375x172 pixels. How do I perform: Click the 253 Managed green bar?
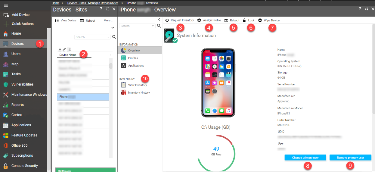tap(85, 169)
